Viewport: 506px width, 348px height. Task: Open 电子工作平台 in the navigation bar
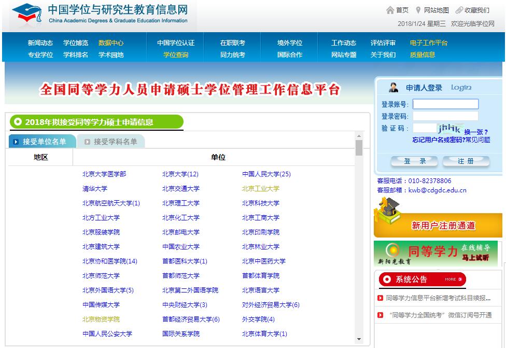(428, 43)
